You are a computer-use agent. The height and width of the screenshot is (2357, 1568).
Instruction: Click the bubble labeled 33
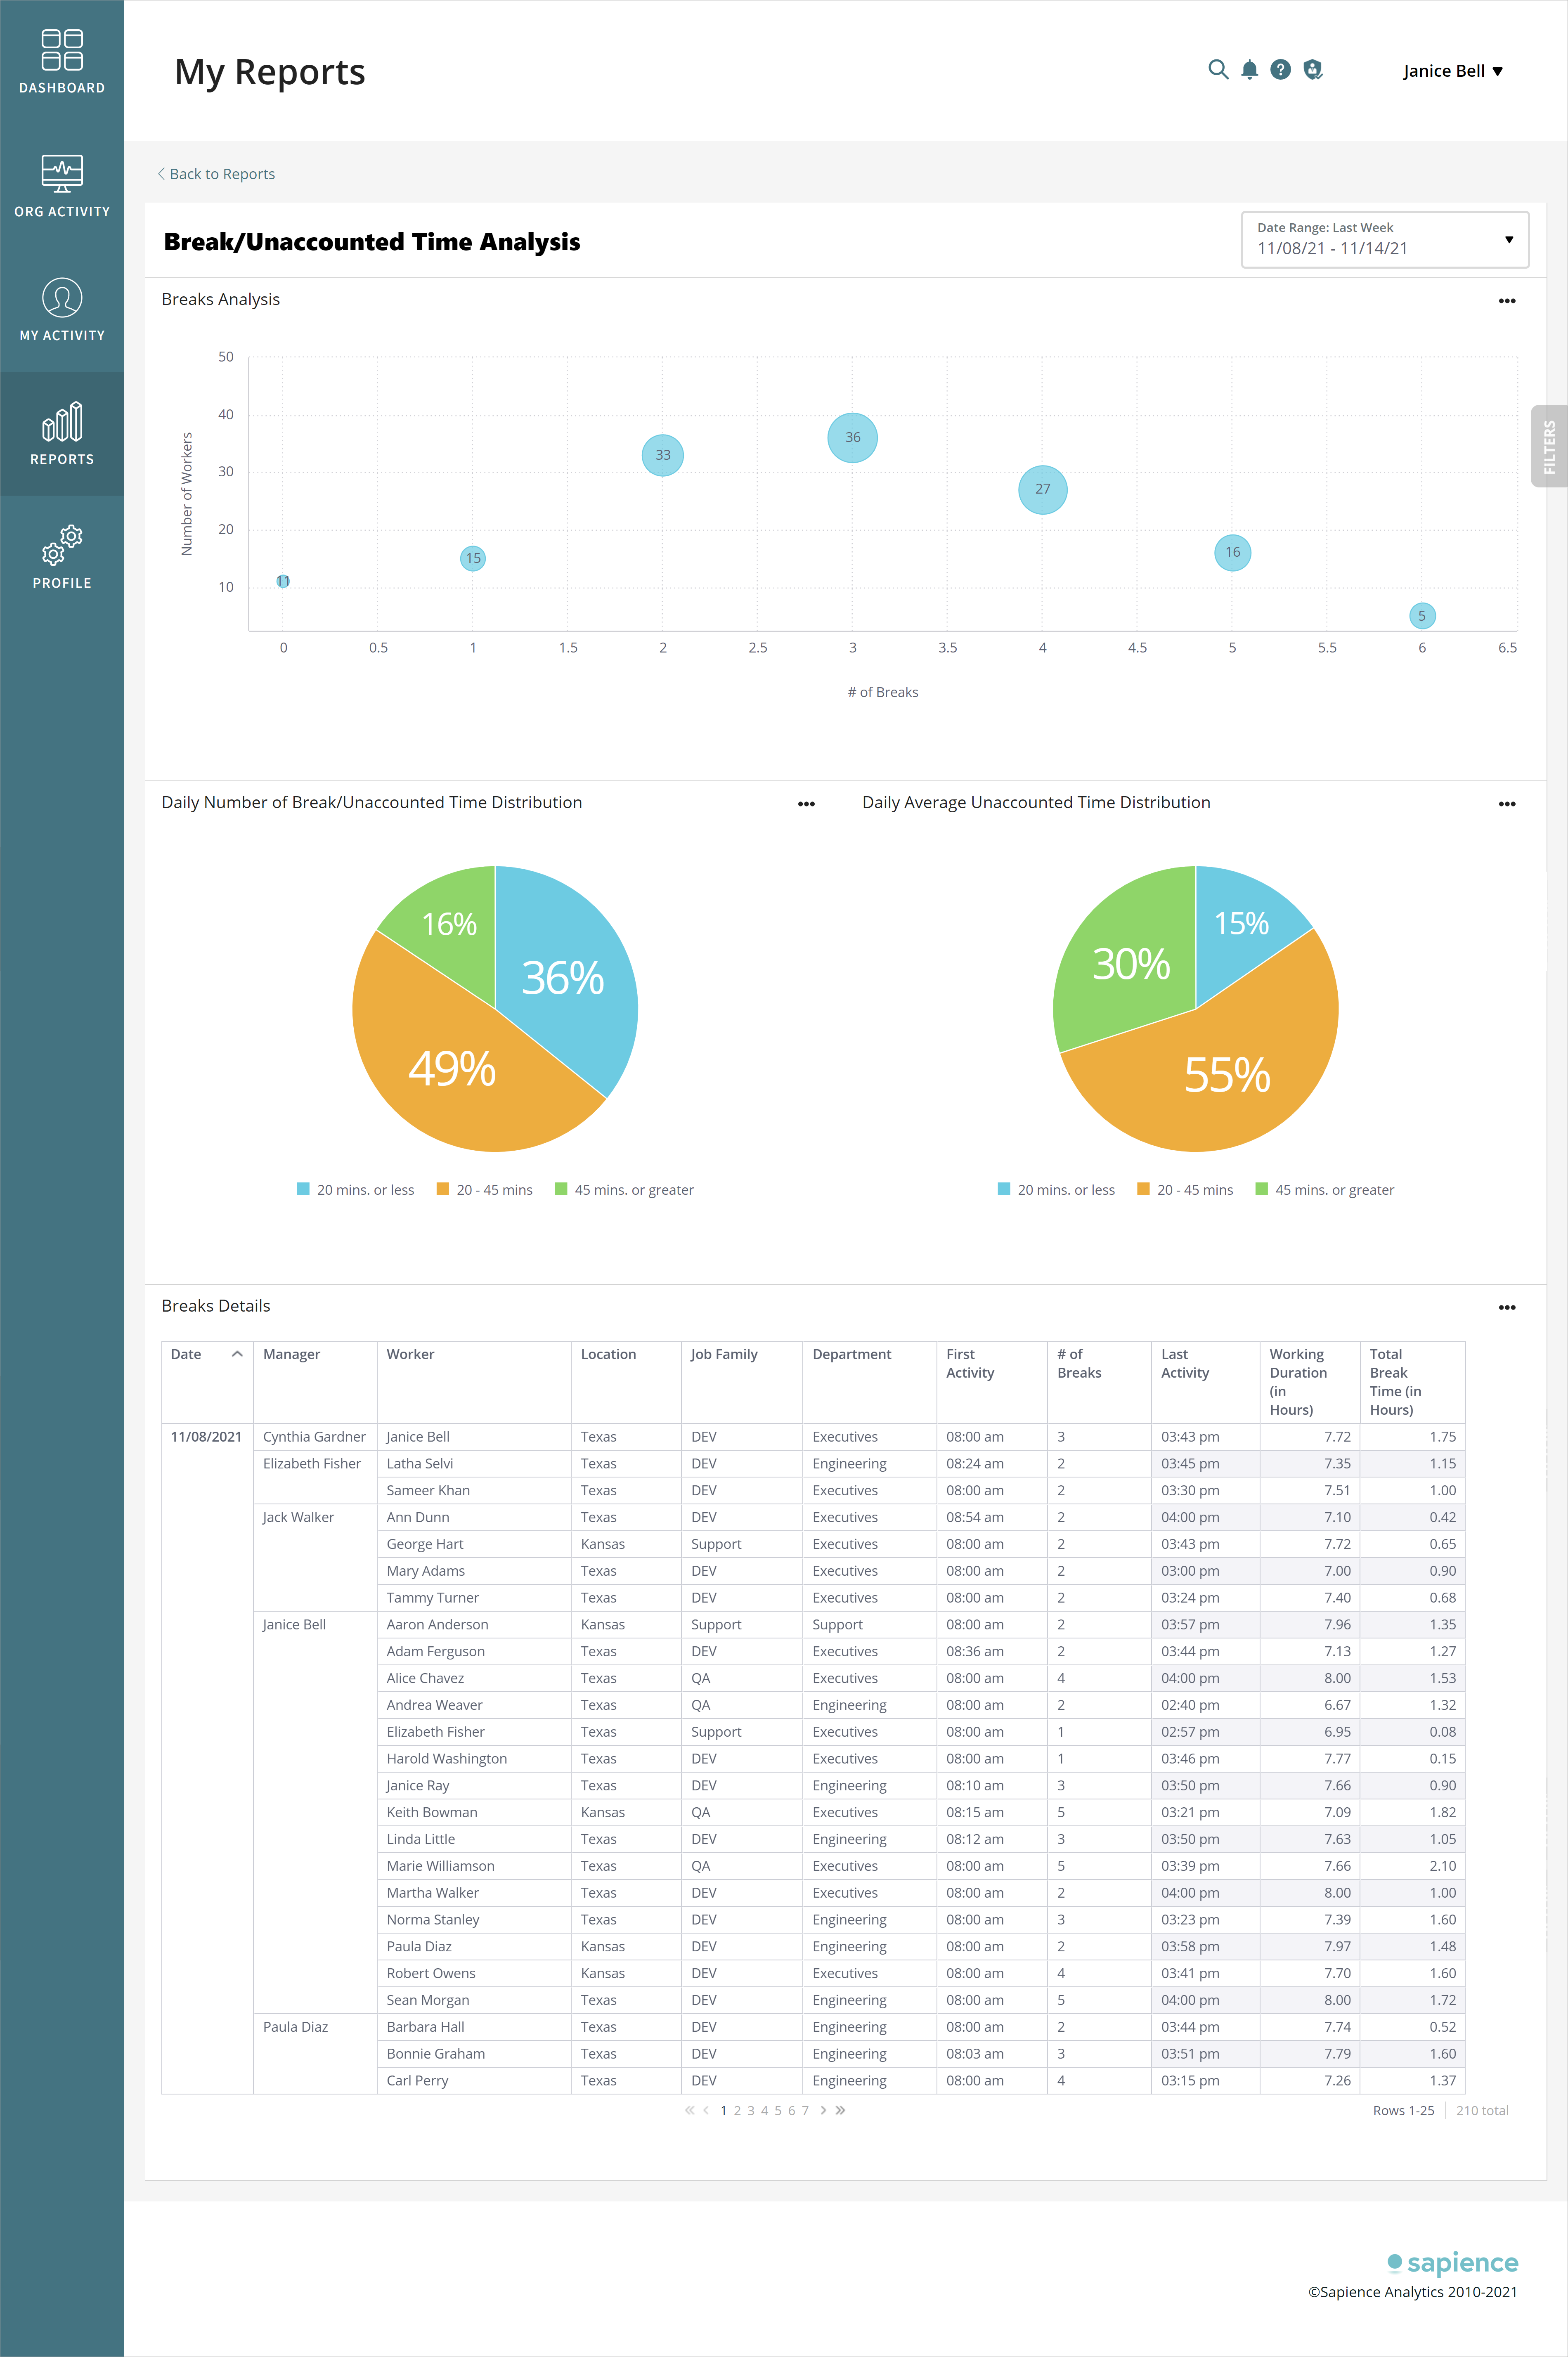(662, 455)
